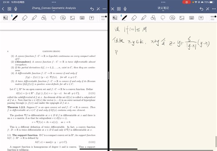The image size is (217, 151).
Task: Open multitasking dots menu above left window
Action: [54, 2]
